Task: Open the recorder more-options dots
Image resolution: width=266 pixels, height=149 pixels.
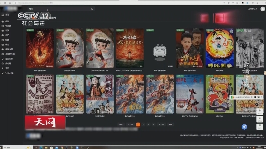Action: point(261,97)
